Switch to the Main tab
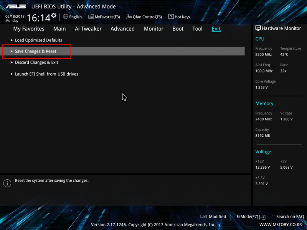 [59, 29]
